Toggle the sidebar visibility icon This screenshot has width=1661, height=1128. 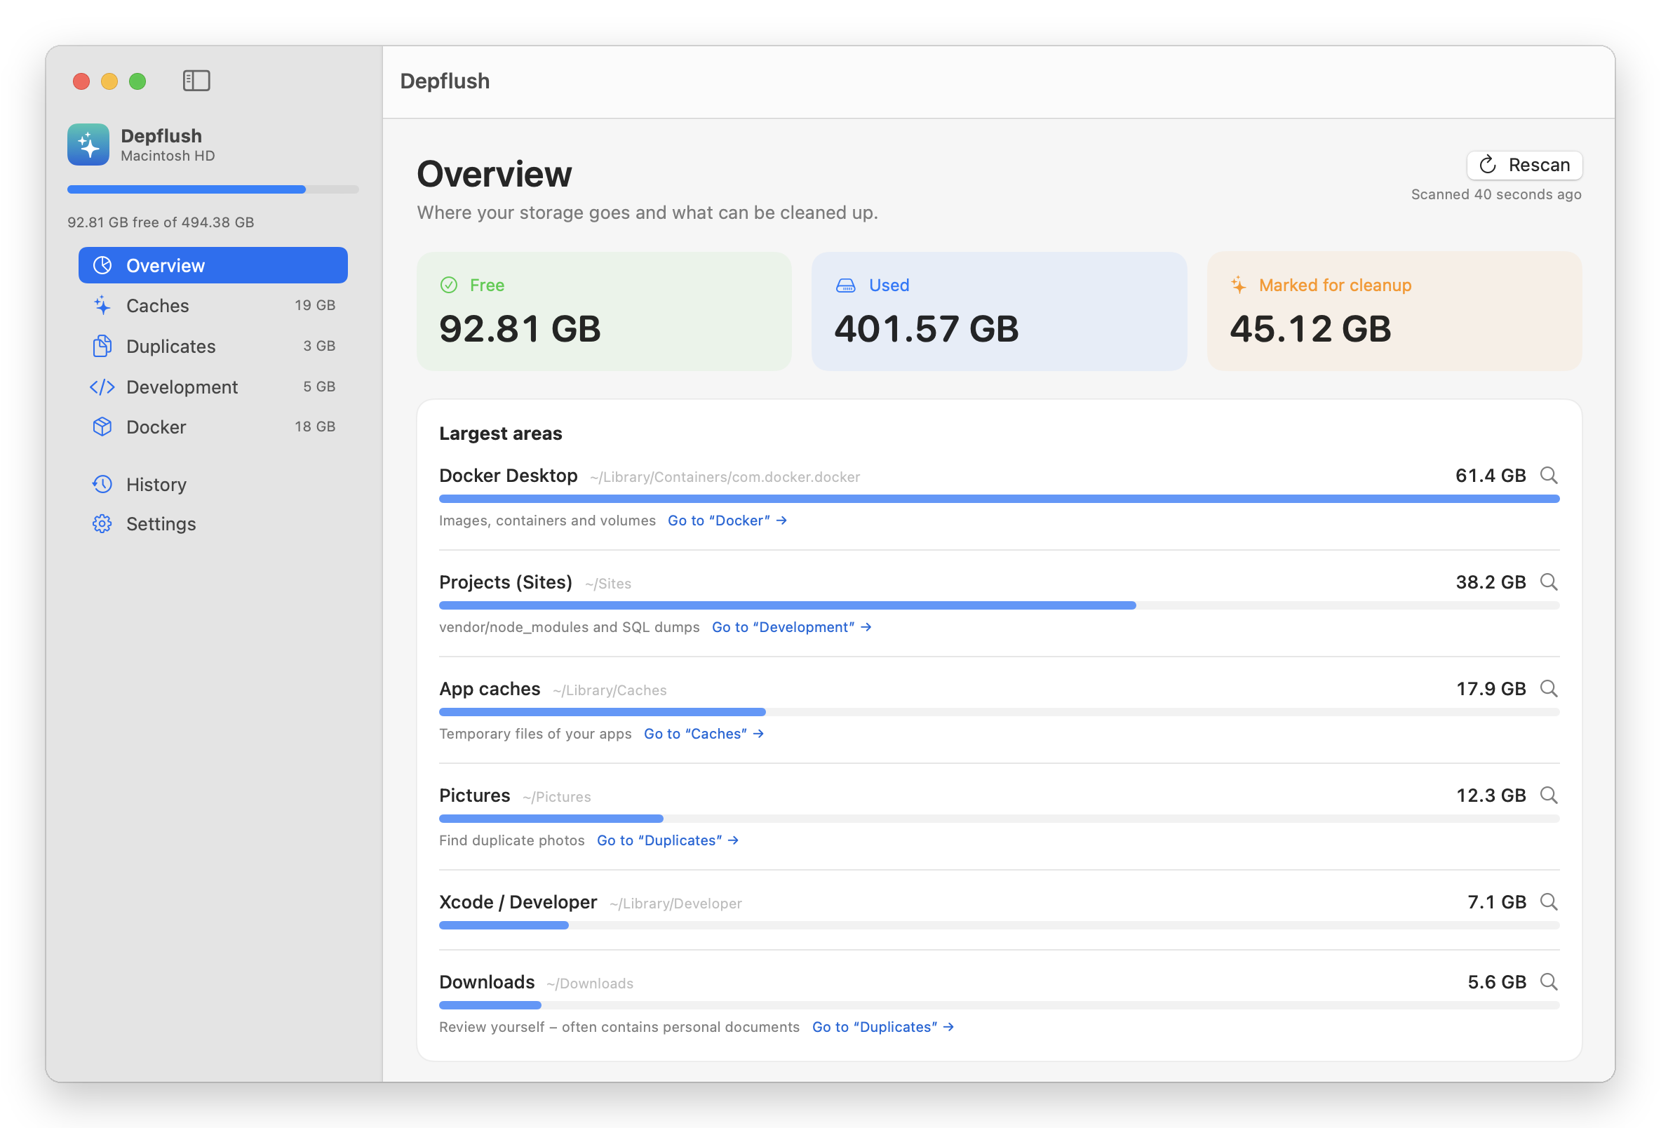click(196, 81)
